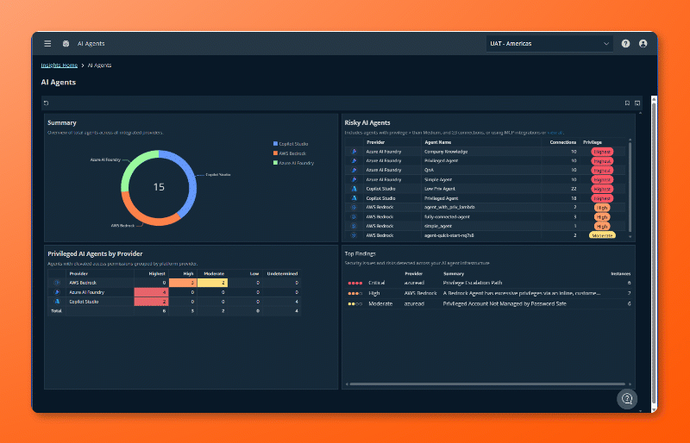Click AWS Bedrock icon in agent_with_priv_lambda row
This screenshot has width=690, height=443.
pyautogui.click(x=354, y=207)
